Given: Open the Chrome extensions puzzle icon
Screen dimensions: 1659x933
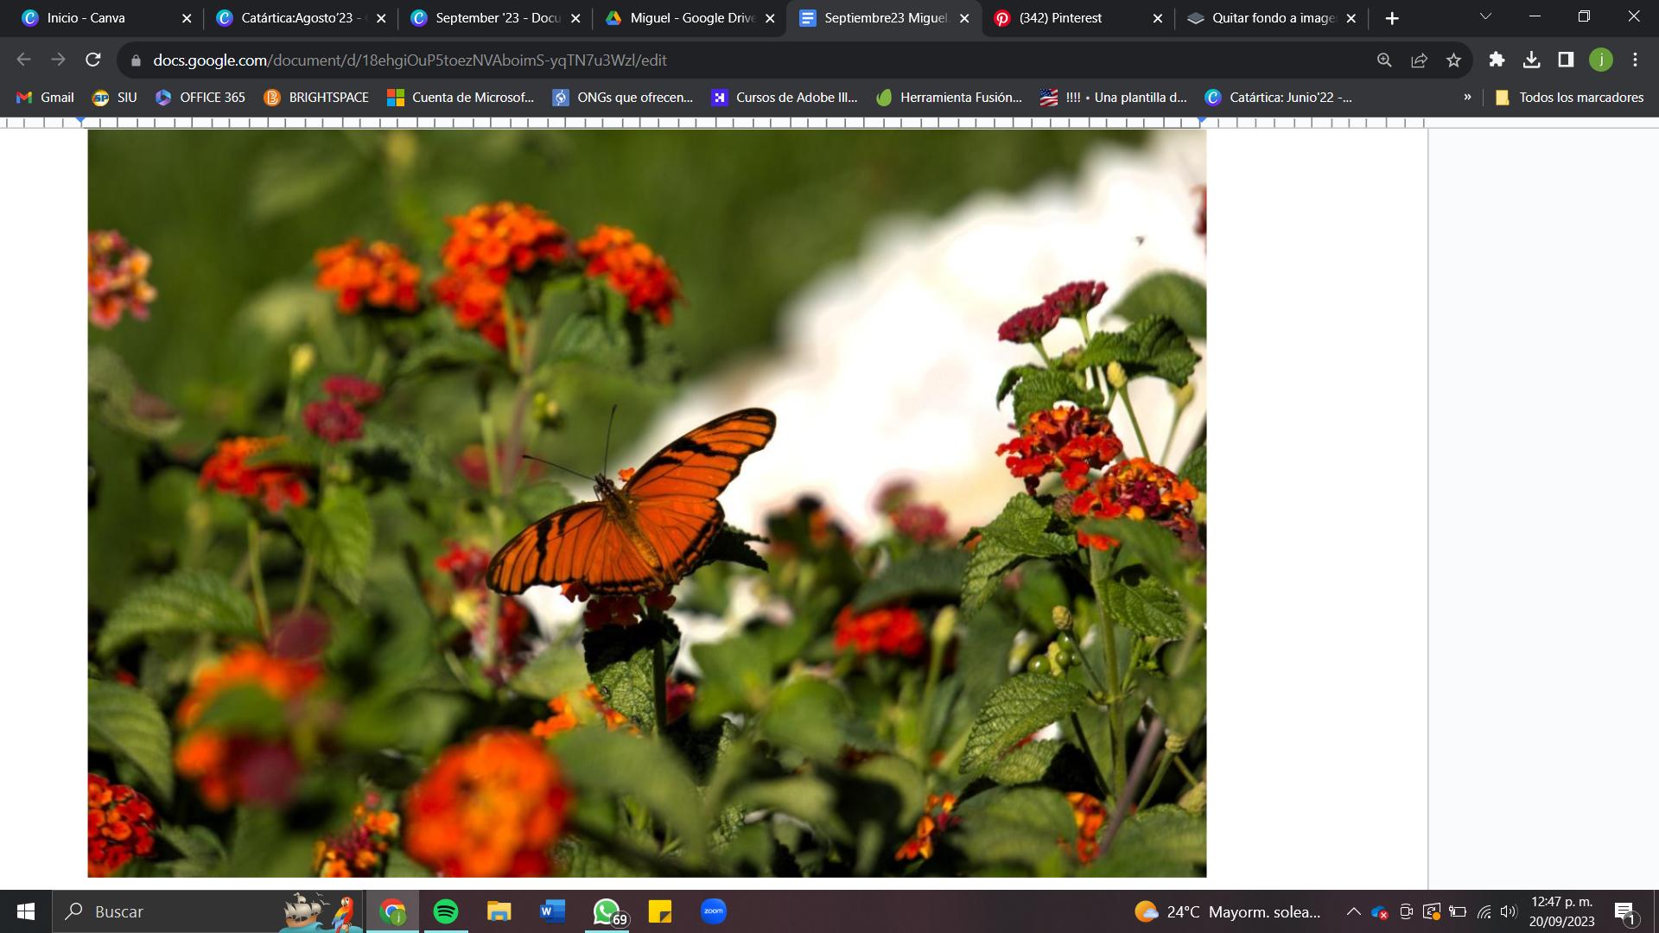Looking at the screenshot, I should point(1497,60).
